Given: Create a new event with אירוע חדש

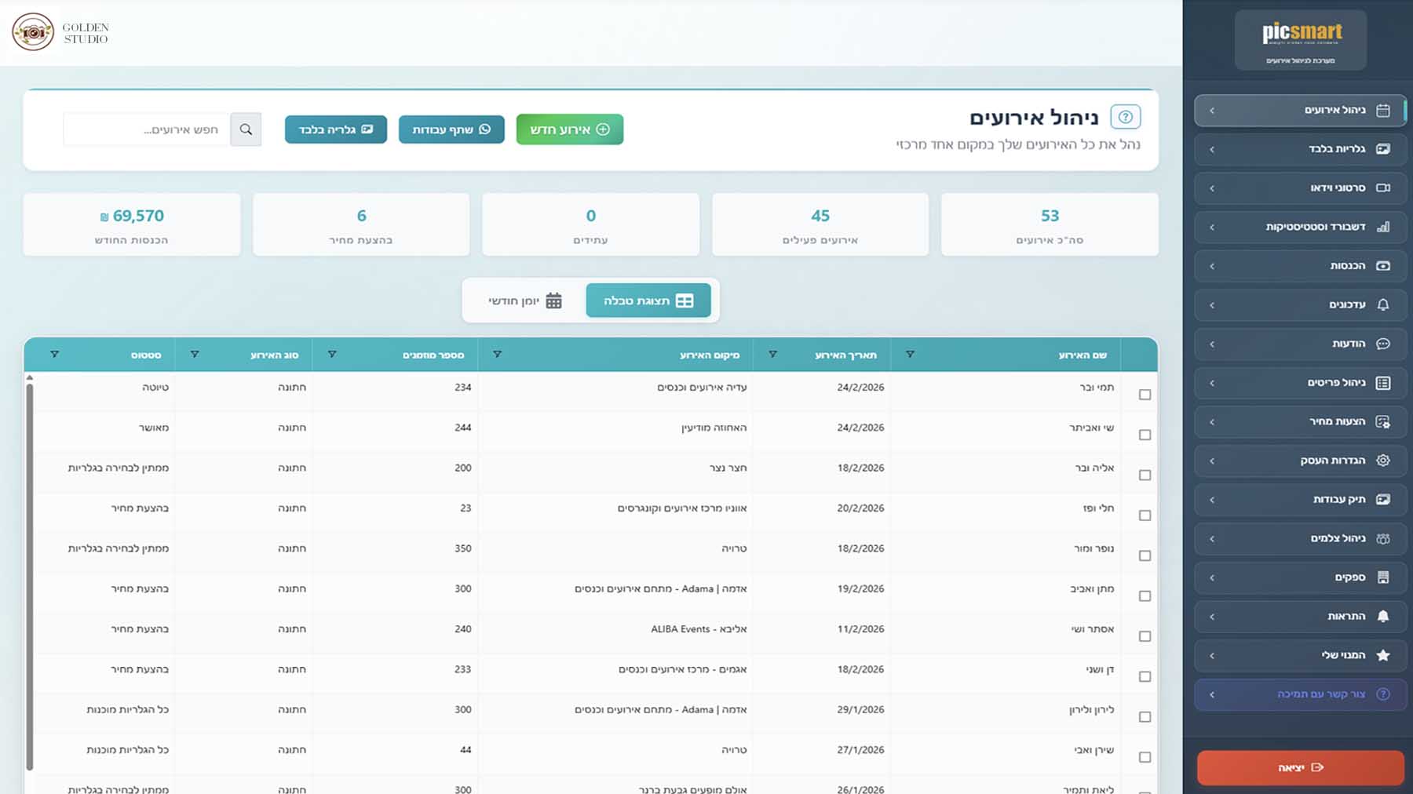Looking at the screenshot, I should click(569, 129).
